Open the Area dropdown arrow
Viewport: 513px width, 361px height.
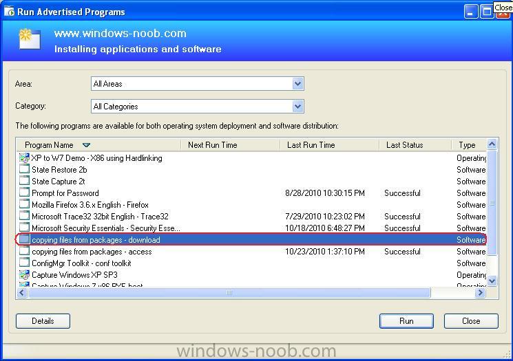(x=297, y=84)
